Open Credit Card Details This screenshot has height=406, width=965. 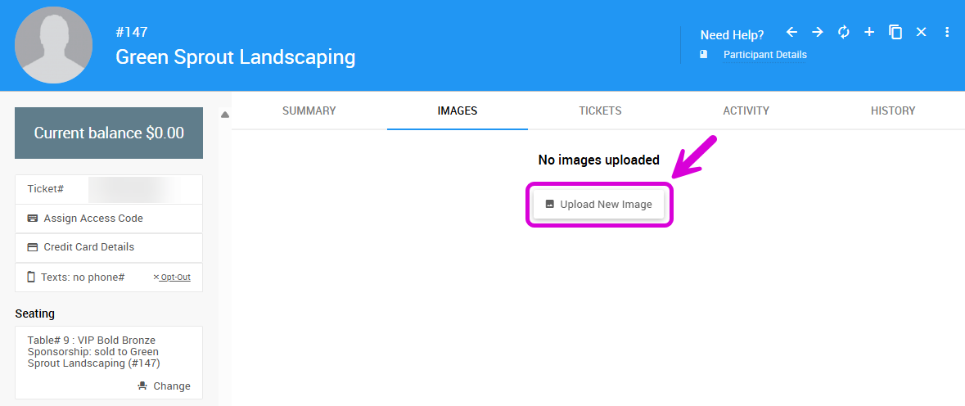[x=88, y=247]
